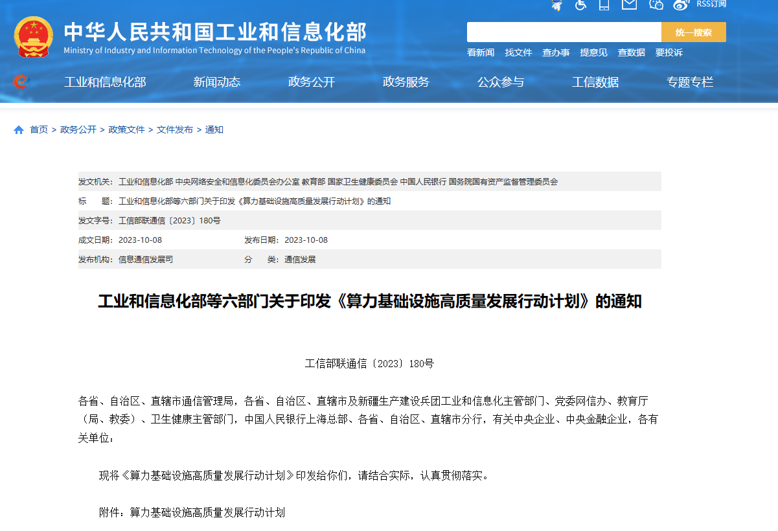Open the 新闻动态 navigation menu

217,82
